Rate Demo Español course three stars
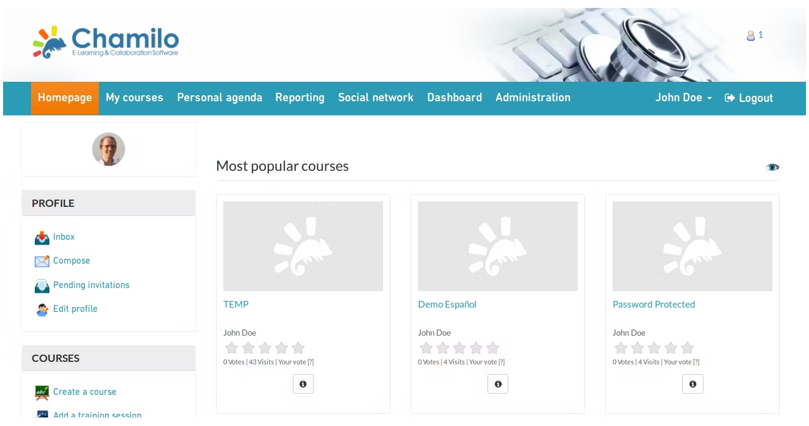Viewport: 809px width, 426px height. pyautogui.click(x=459, y=348)
